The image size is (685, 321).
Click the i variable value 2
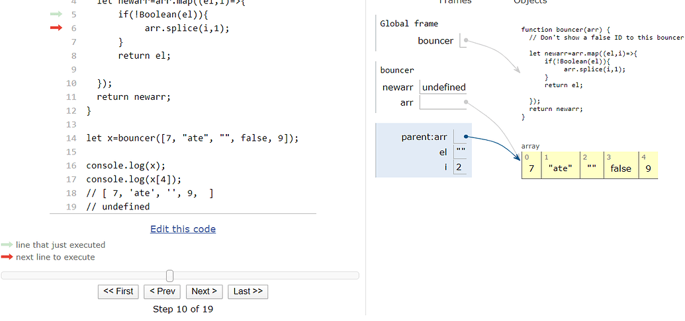pyautogui.click(x=459, y=167)
